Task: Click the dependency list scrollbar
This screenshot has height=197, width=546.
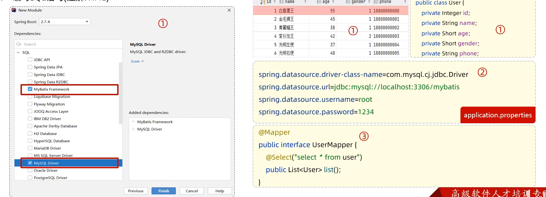Action: (x=121, y=93)
